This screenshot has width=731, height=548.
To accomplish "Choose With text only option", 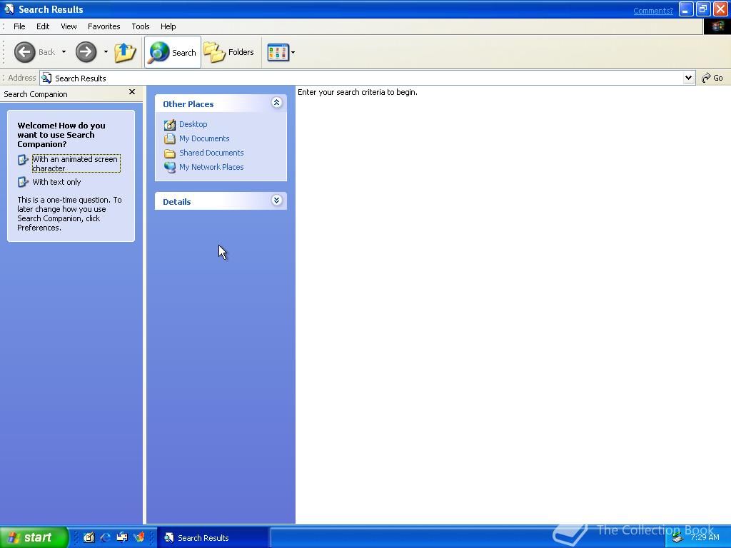I will [56, 182].
